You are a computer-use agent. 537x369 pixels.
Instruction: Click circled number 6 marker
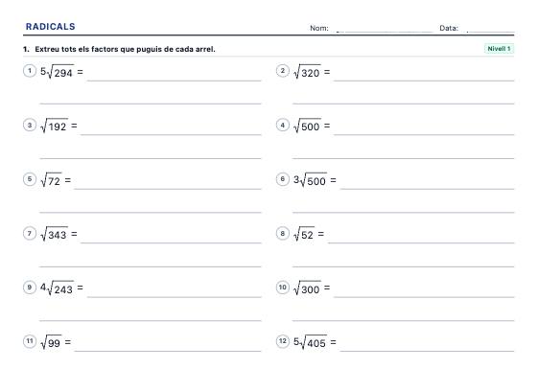pyautogui.click(x=283, y=179)
